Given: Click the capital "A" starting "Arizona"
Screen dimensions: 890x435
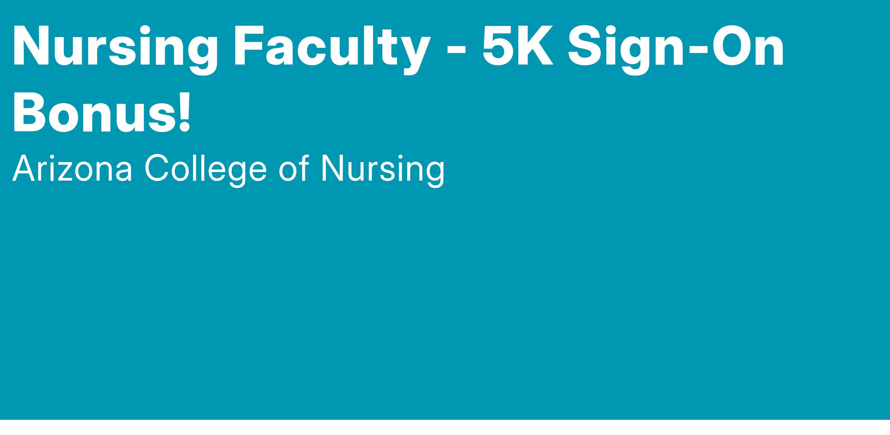Looking at the screenshot, I should point(22,169).
